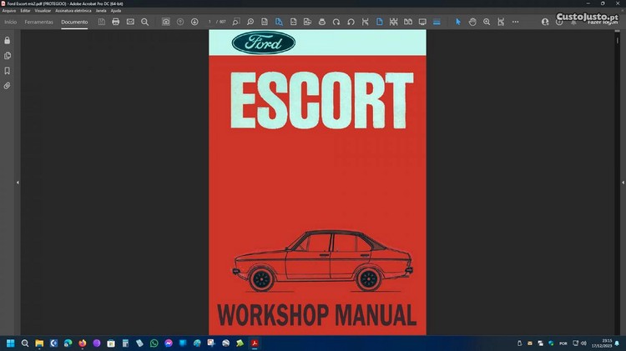Open the Arquivo menu

(9, 11)
